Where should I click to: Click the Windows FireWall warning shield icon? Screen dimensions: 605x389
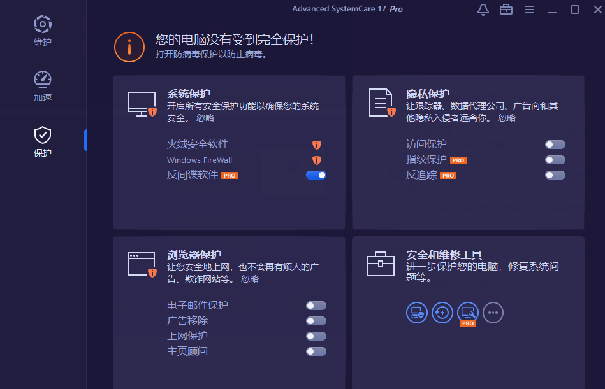316,160
